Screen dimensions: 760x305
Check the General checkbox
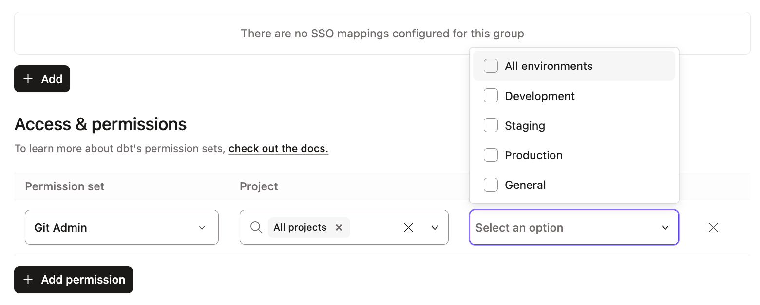[x=491, y=185]
